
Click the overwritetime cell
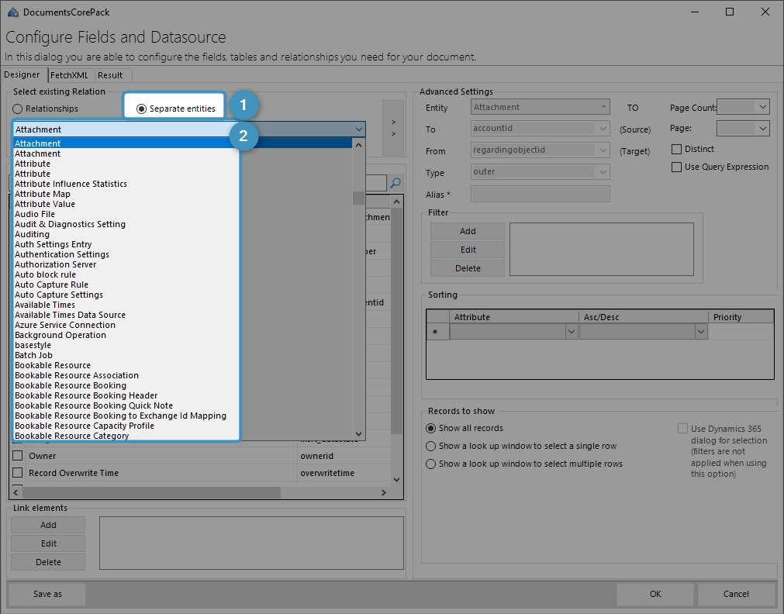tap(344, 472)
